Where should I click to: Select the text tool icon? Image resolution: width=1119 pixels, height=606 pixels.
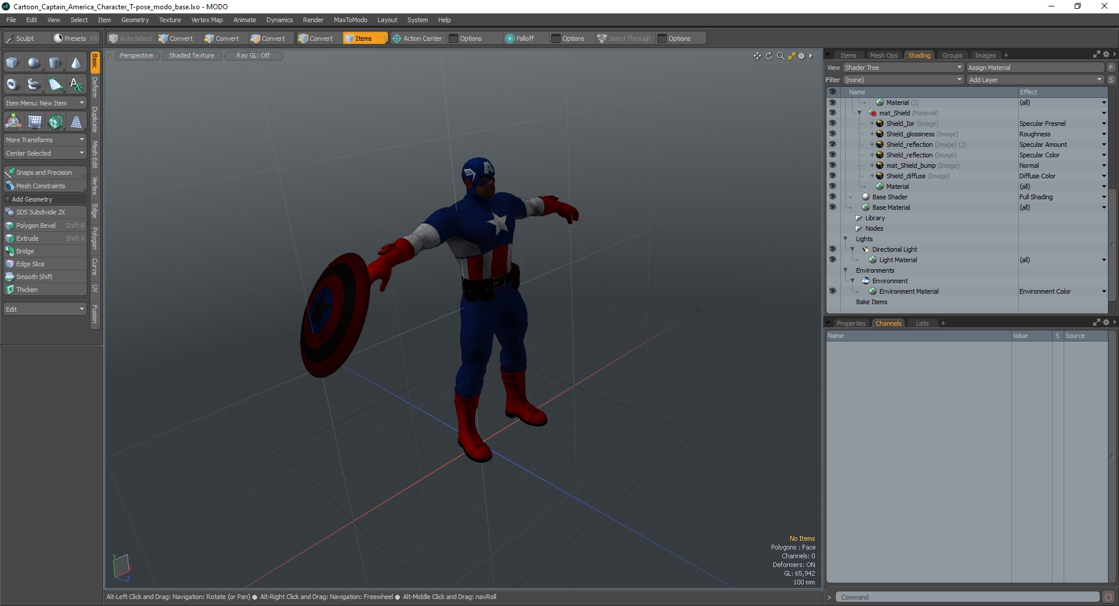(x=76, y=84)
